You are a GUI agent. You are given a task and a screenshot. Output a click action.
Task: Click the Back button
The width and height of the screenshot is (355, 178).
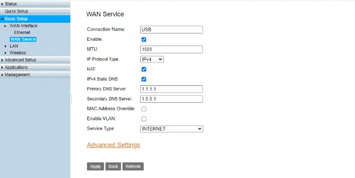(113, 166)
